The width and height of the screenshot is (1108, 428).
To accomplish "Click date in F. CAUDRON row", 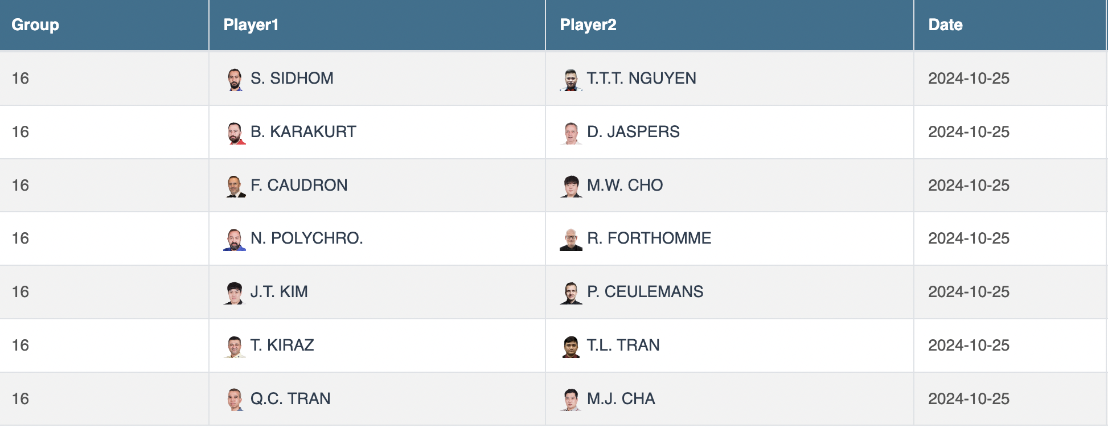I will pyautogui.click(x=969, y=185).
